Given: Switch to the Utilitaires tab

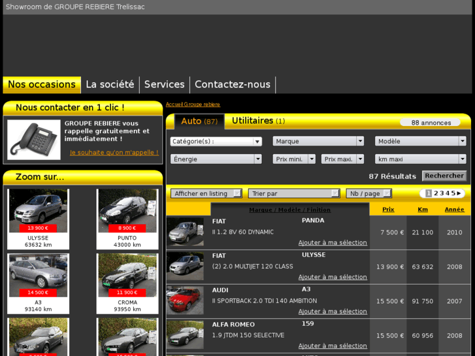Looking at the screenshot, I should point(257,121).
